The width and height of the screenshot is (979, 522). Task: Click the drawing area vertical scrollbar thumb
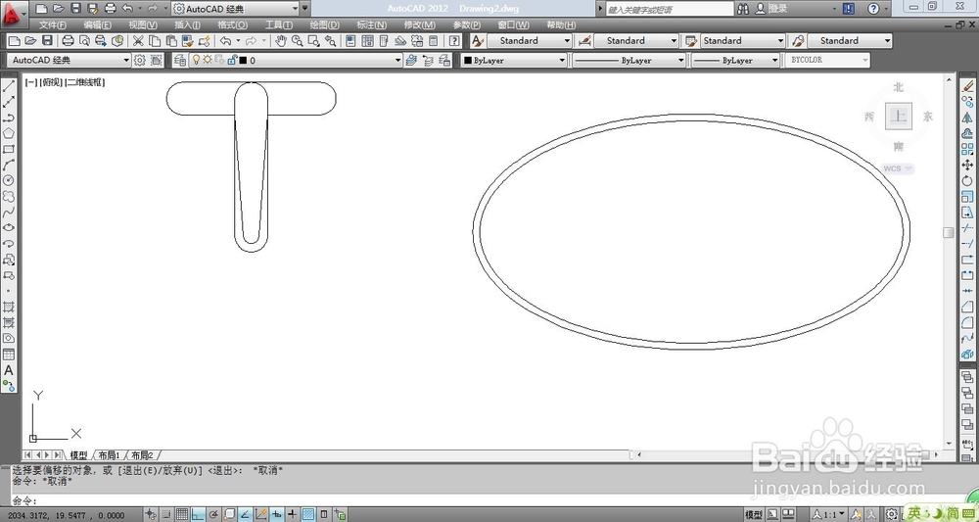[x=949, y=232]
